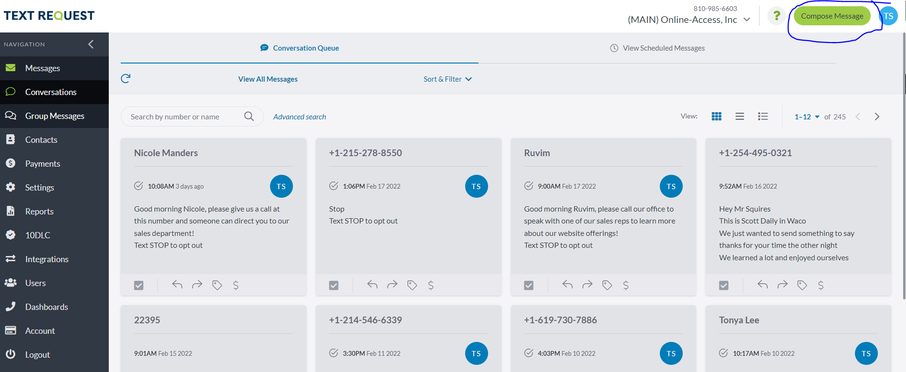
Task: Request payment on +1-215-278-8550 card
Action: (x=431, y=285)
